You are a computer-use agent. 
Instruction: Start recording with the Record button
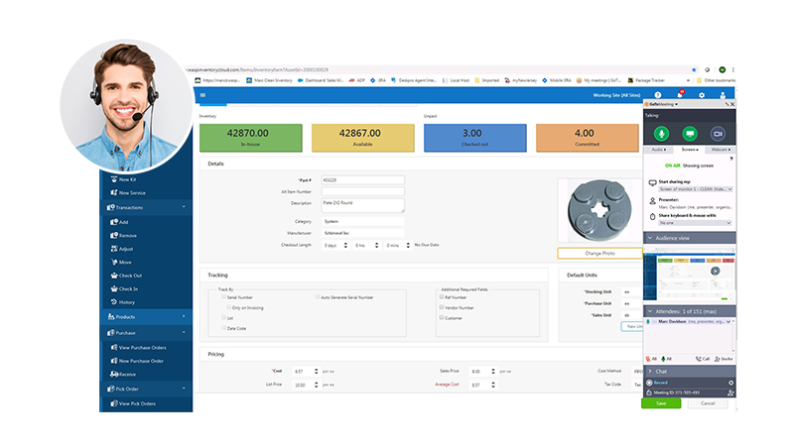(x=657, y=383)
